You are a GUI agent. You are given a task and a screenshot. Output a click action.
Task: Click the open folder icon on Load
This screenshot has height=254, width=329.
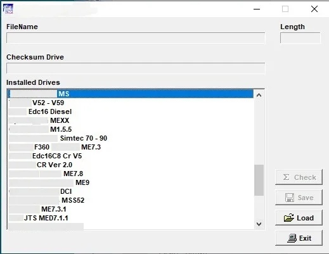coord(289,218)
